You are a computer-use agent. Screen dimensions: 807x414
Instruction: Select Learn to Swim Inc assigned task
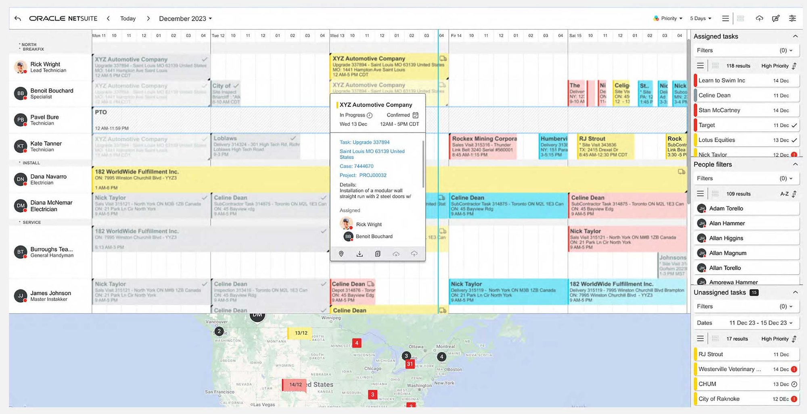(746, 81)
